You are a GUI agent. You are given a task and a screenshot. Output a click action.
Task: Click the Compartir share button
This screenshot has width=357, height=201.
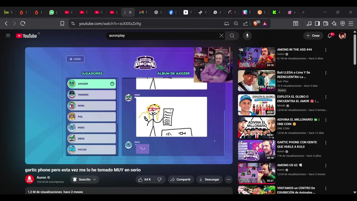click(181, 180)
